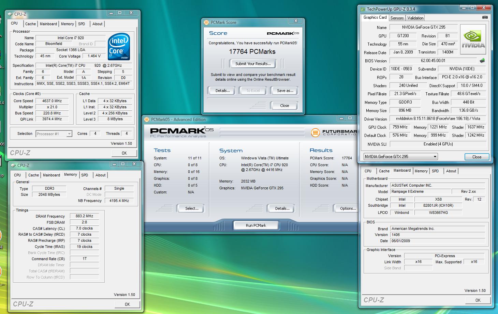The height and width of the screenshot is (314, 498).
Task: Click the Core Speed value 4637.0 MHz
Action: (52, 101)
